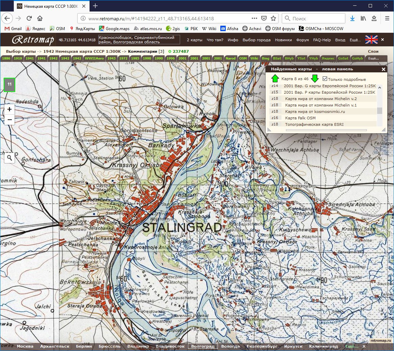
Task: Open the Выбор карты selector
Action: pyautogui.click(x=21, y=51)
